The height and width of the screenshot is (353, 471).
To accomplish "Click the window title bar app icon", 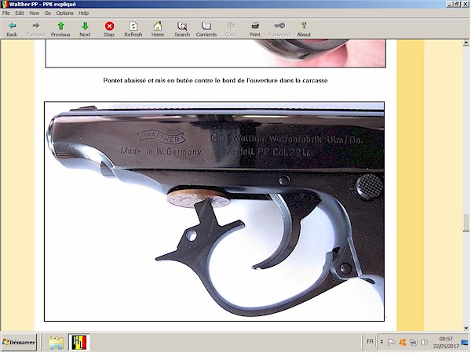I will point(4,4).
